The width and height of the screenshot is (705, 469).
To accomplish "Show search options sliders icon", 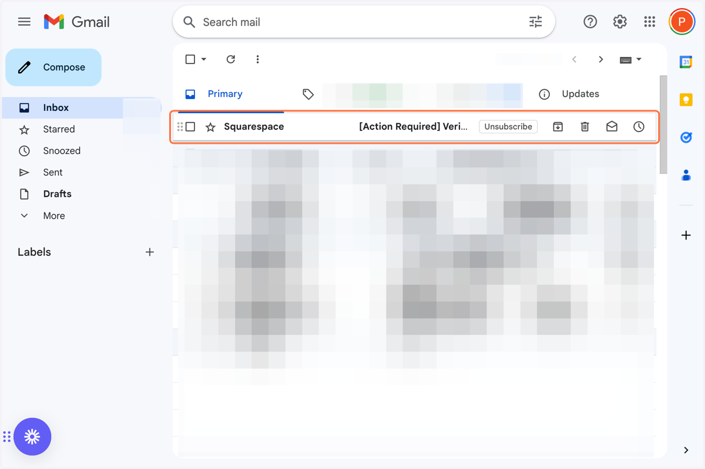I will 535,22.
